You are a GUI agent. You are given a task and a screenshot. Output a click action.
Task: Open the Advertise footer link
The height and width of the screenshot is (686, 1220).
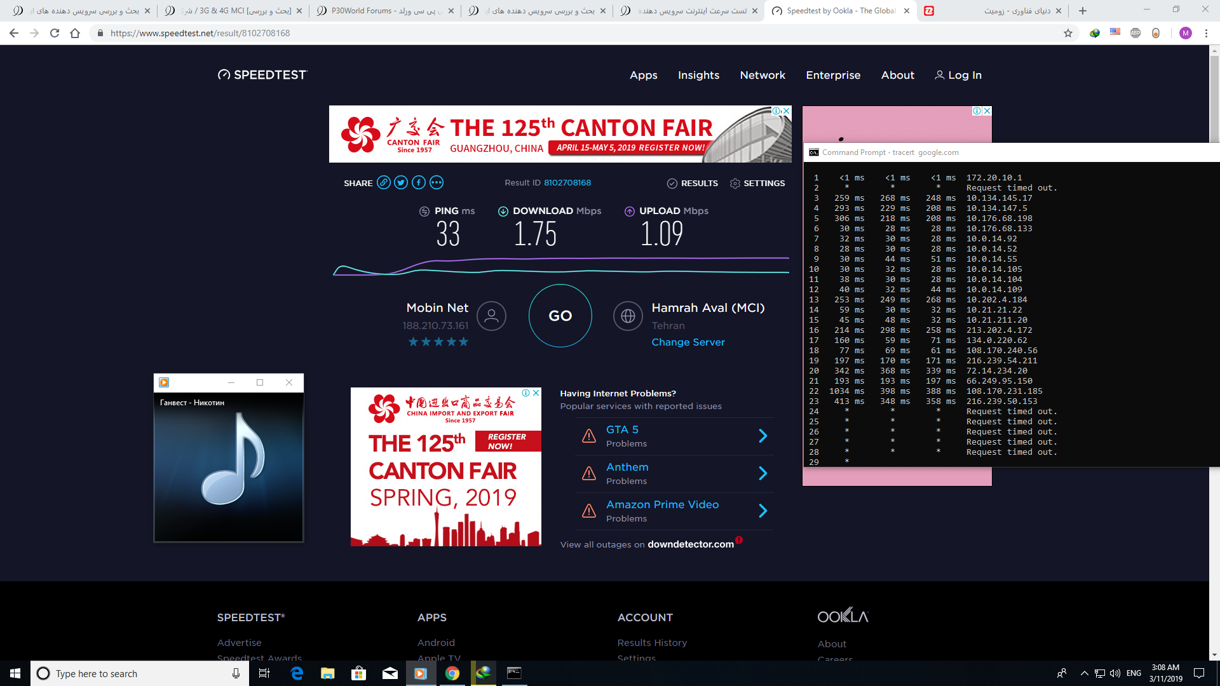(x=240, y=643)
